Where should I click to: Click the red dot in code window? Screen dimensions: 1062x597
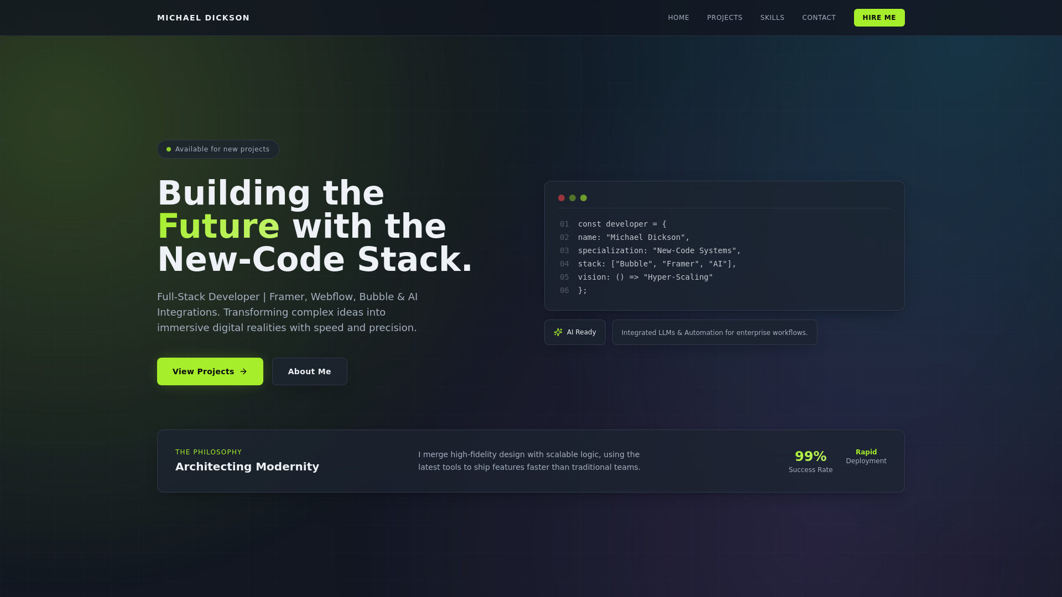(x=561, y=198)
